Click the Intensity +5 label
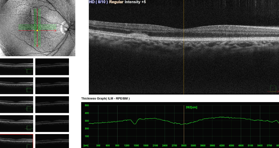 [135, 2]
